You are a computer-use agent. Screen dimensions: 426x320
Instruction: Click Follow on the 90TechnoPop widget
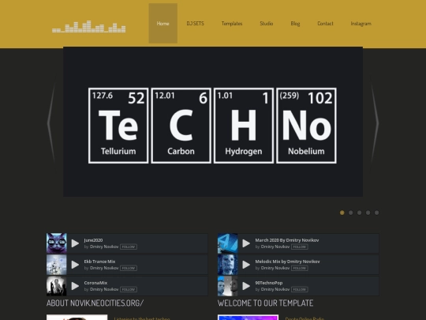pyautogui.click(x=300, y=289)
